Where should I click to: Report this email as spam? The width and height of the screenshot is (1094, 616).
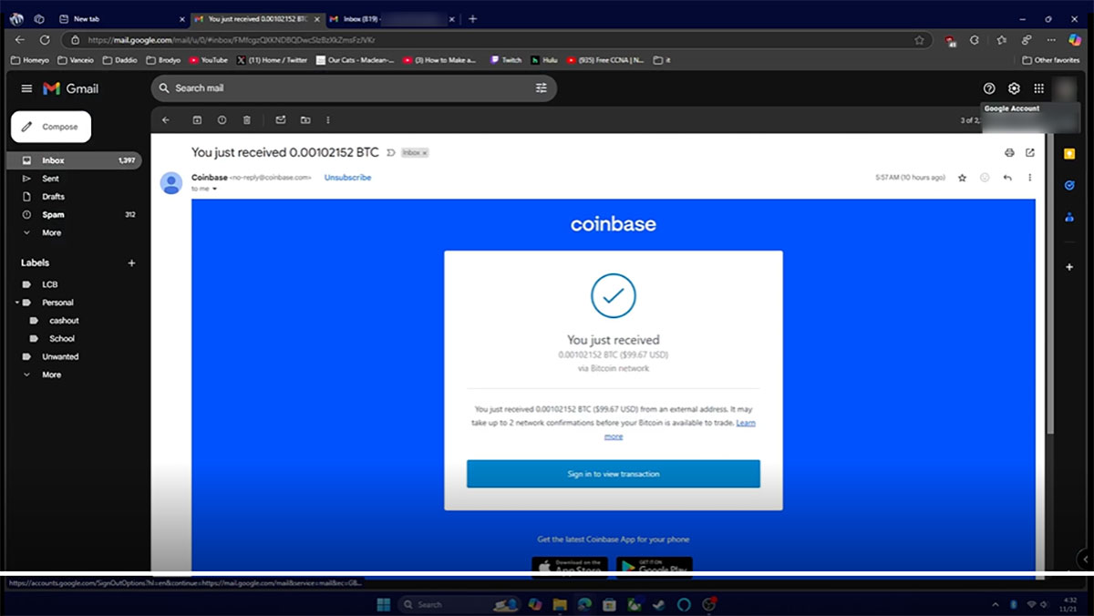[222, 119]
